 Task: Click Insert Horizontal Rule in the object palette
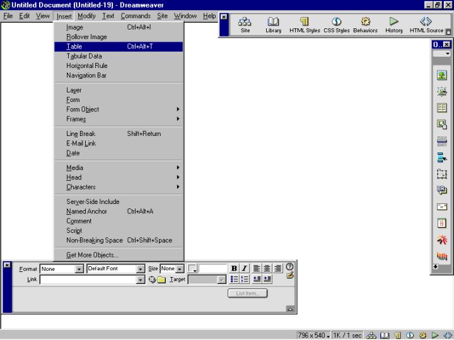pos(441,141)
